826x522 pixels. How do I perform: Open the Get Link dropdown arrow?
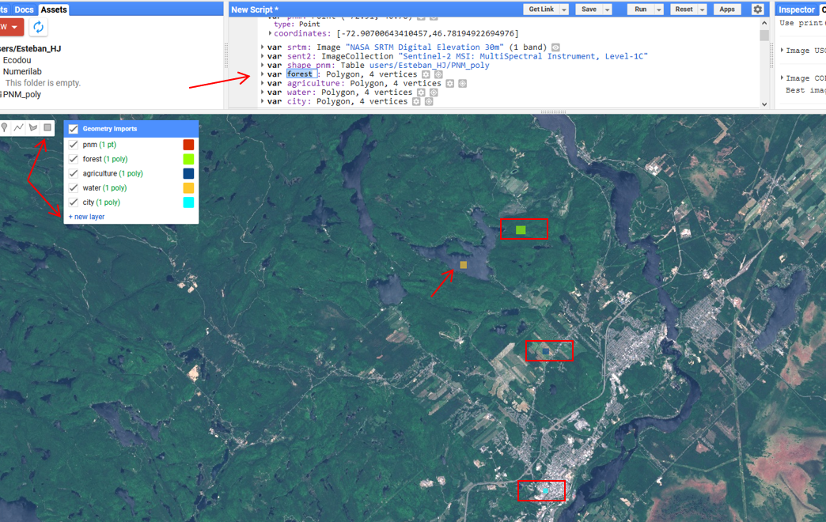click(x=564, y=9)
